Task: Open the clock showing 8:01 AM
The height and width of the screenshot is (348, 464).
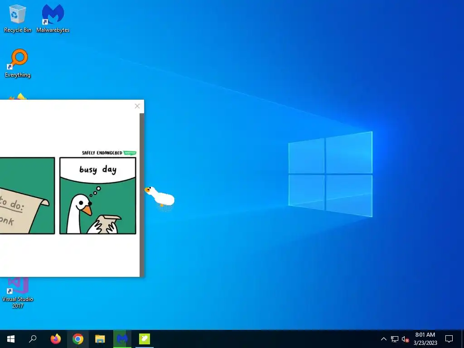Action: (x=425, y=339)
